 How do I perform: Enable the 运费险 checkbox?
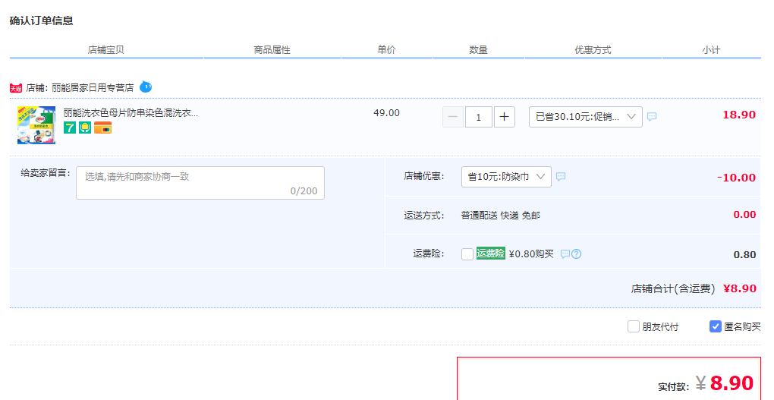pos(467,254)
